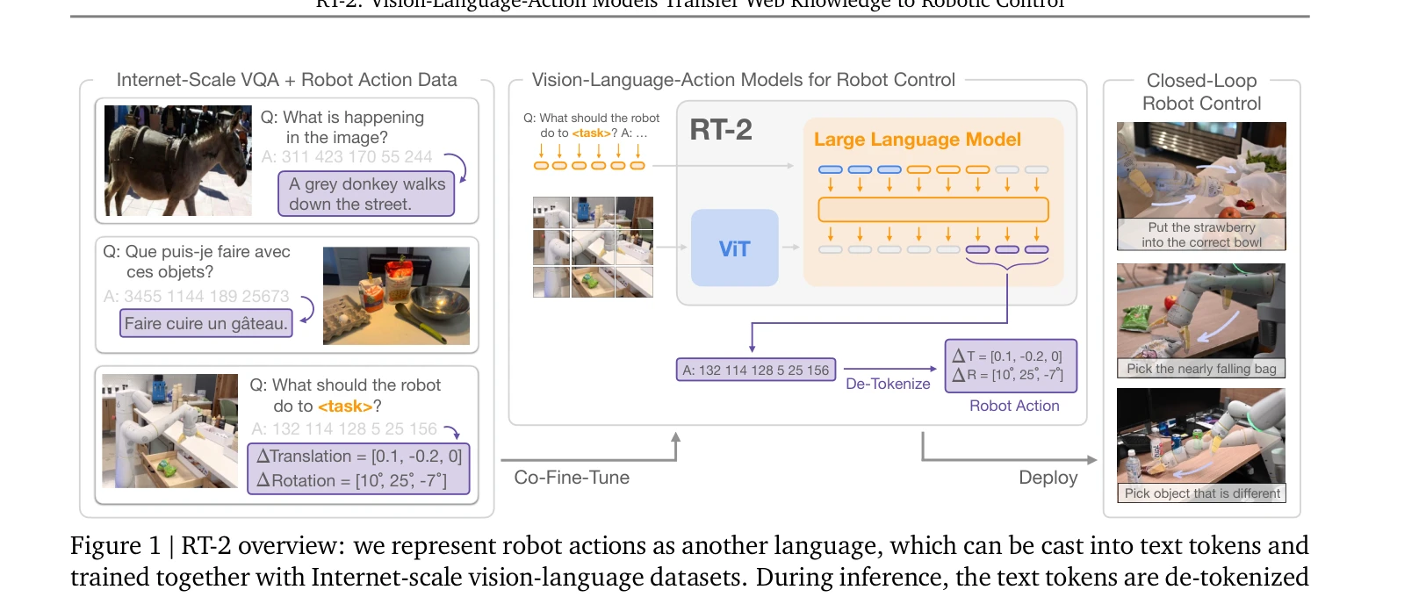The image size is (1426, 597).
Task: Click the 'De-Tokenize' label
Action: (888, 384)
